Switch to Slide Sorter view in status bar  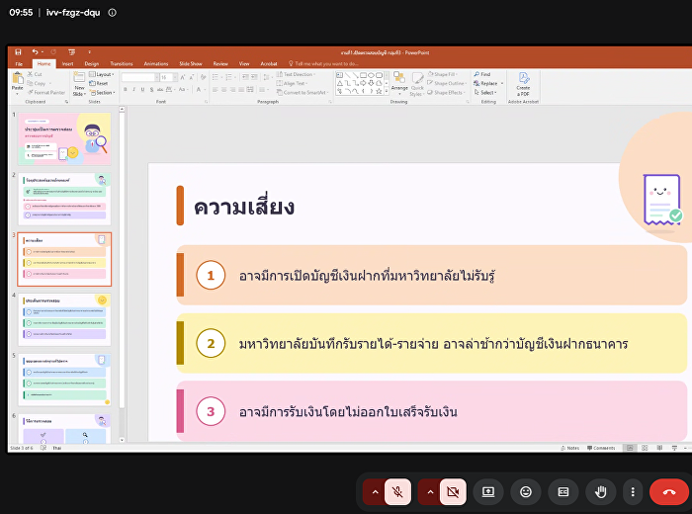(x=645, y=448)
